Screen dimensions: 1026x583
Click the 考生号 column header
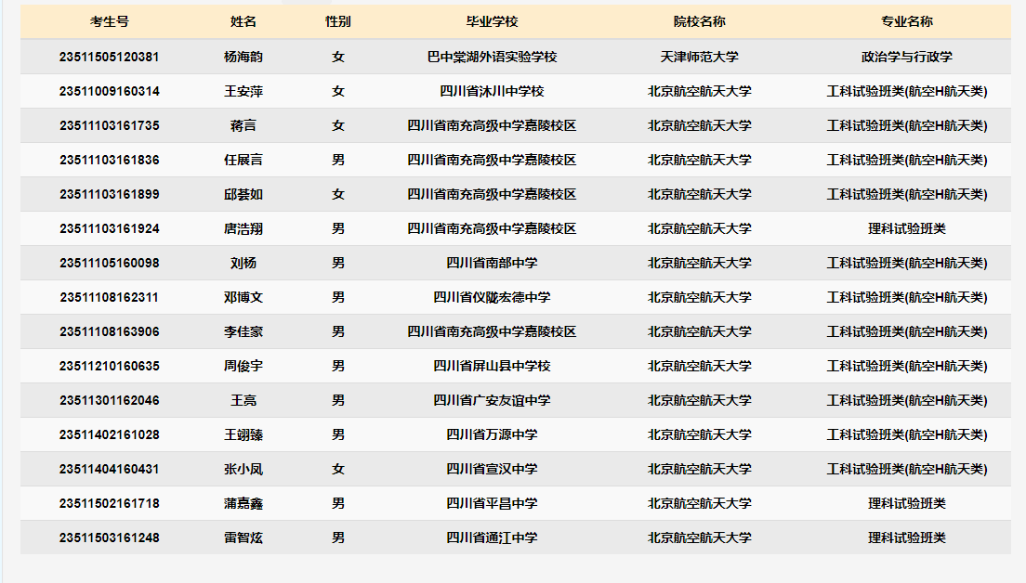click(110, 21)
